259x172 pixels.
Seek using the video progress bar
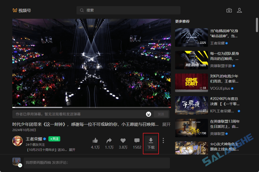pyautogui.click(x=91, y=107)
